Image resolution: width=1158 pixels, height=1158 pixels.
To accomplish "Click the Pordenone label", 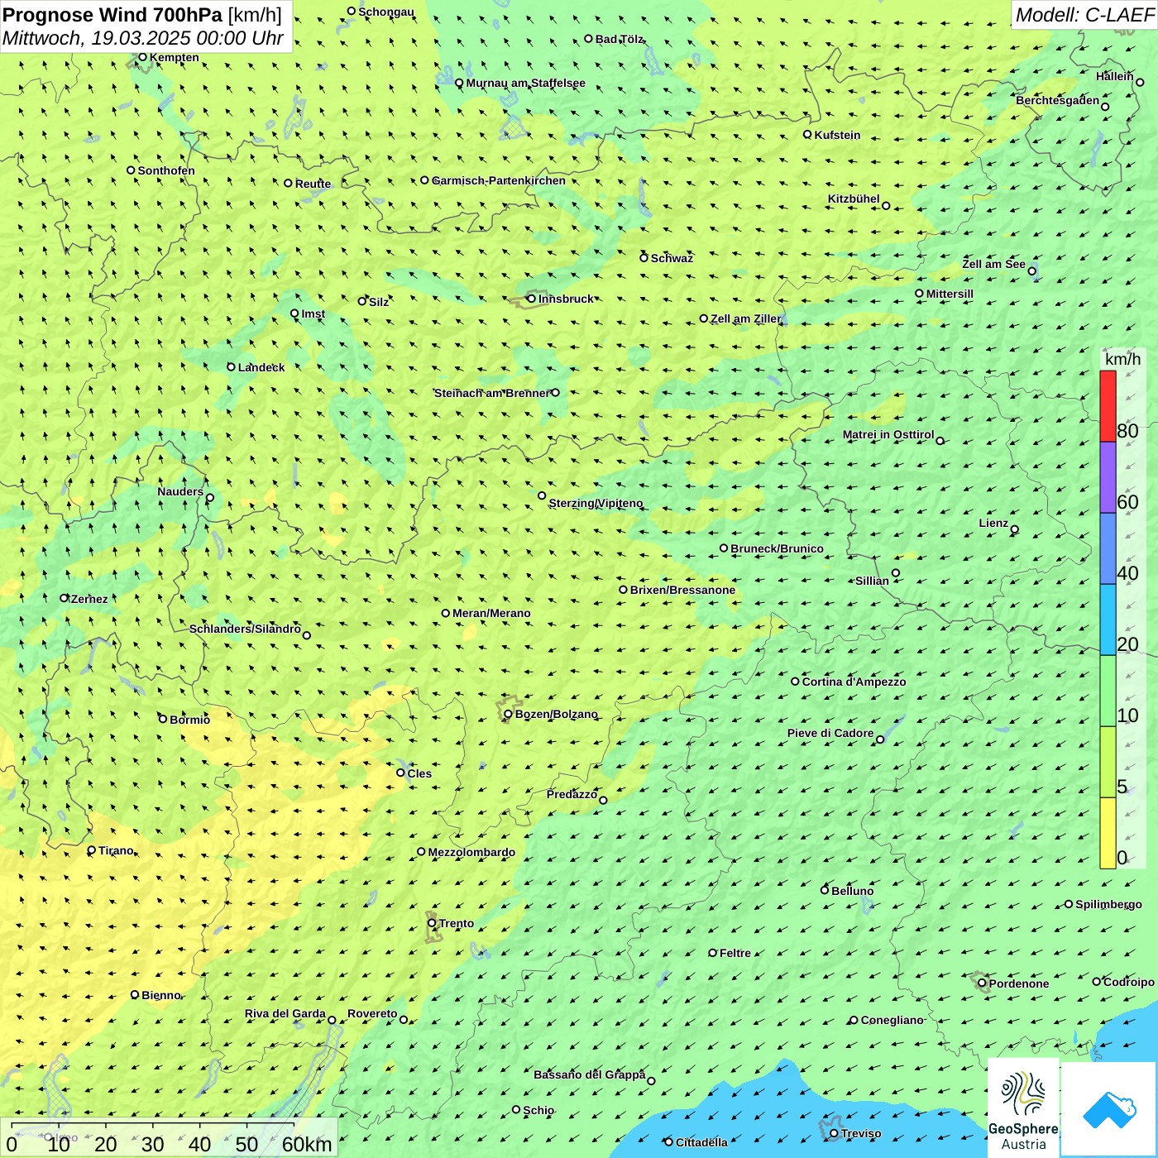I will [1018, 983].
